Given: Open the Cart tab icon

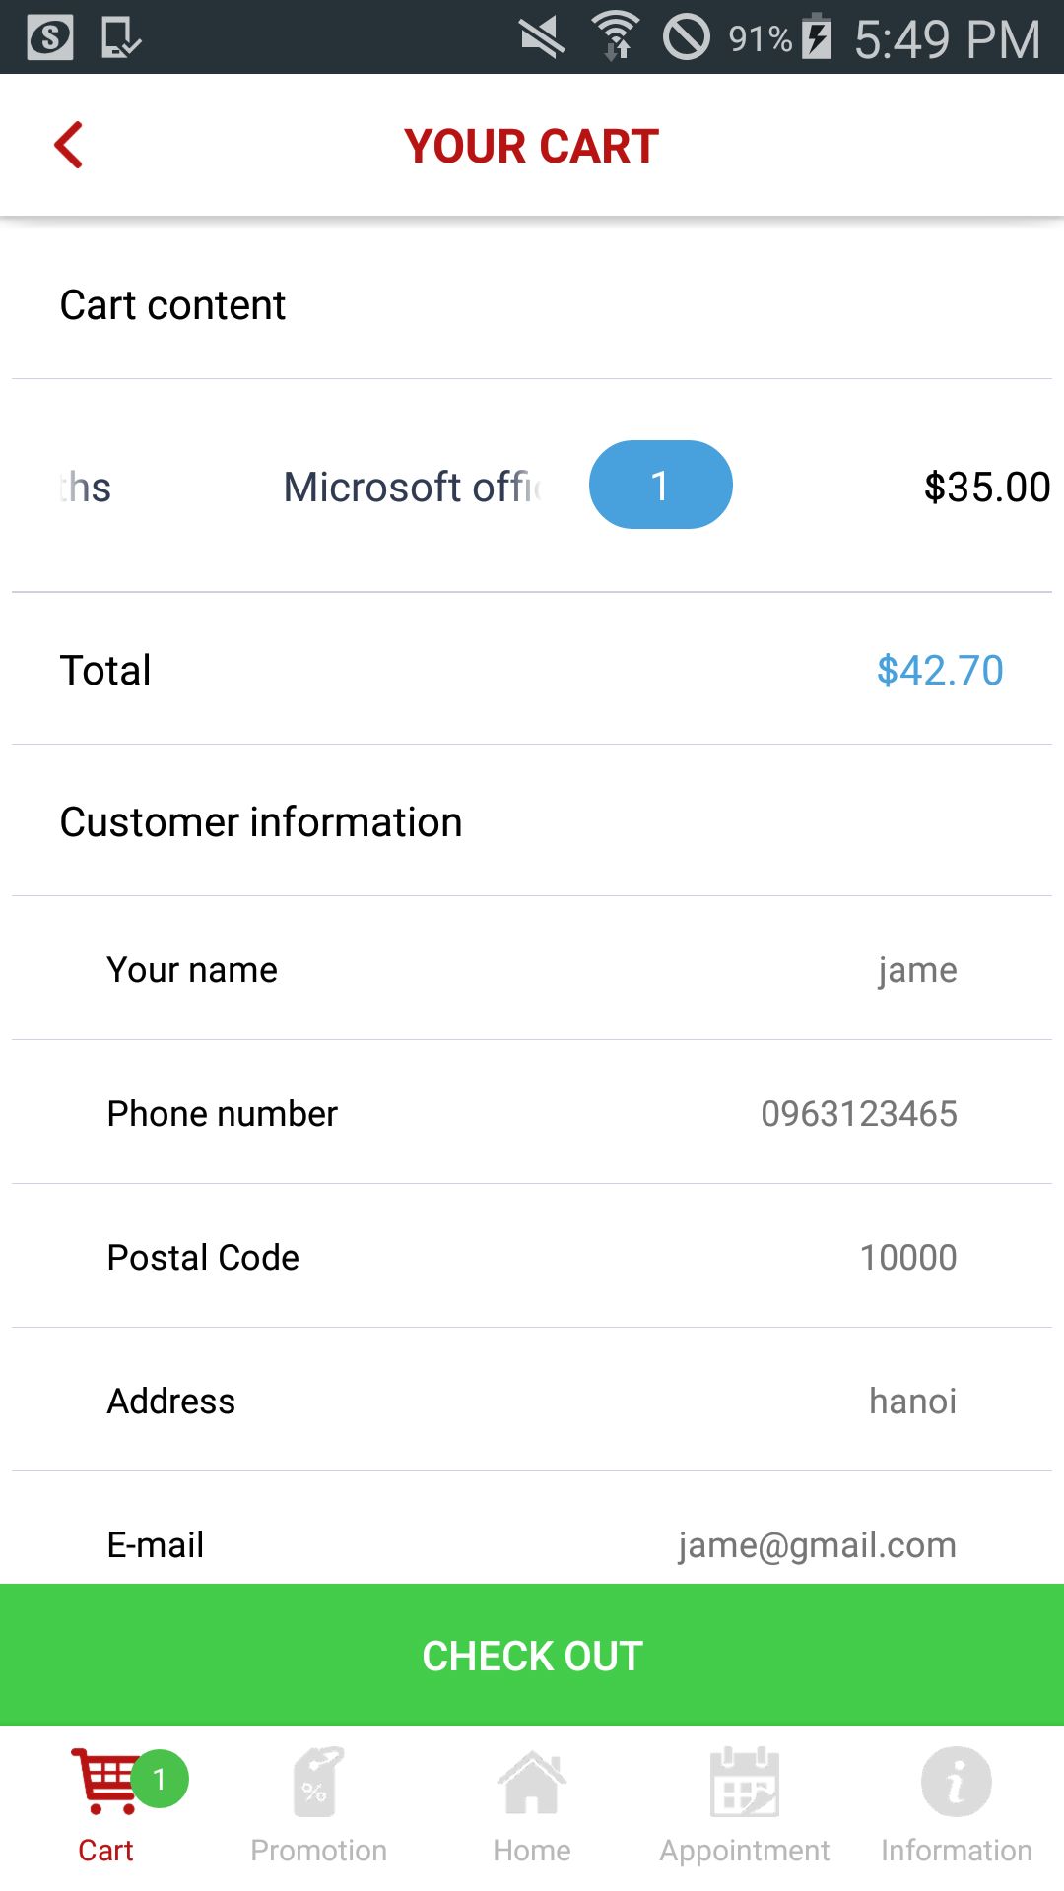Looking at the screenshot, I should tap(103, 1783).
